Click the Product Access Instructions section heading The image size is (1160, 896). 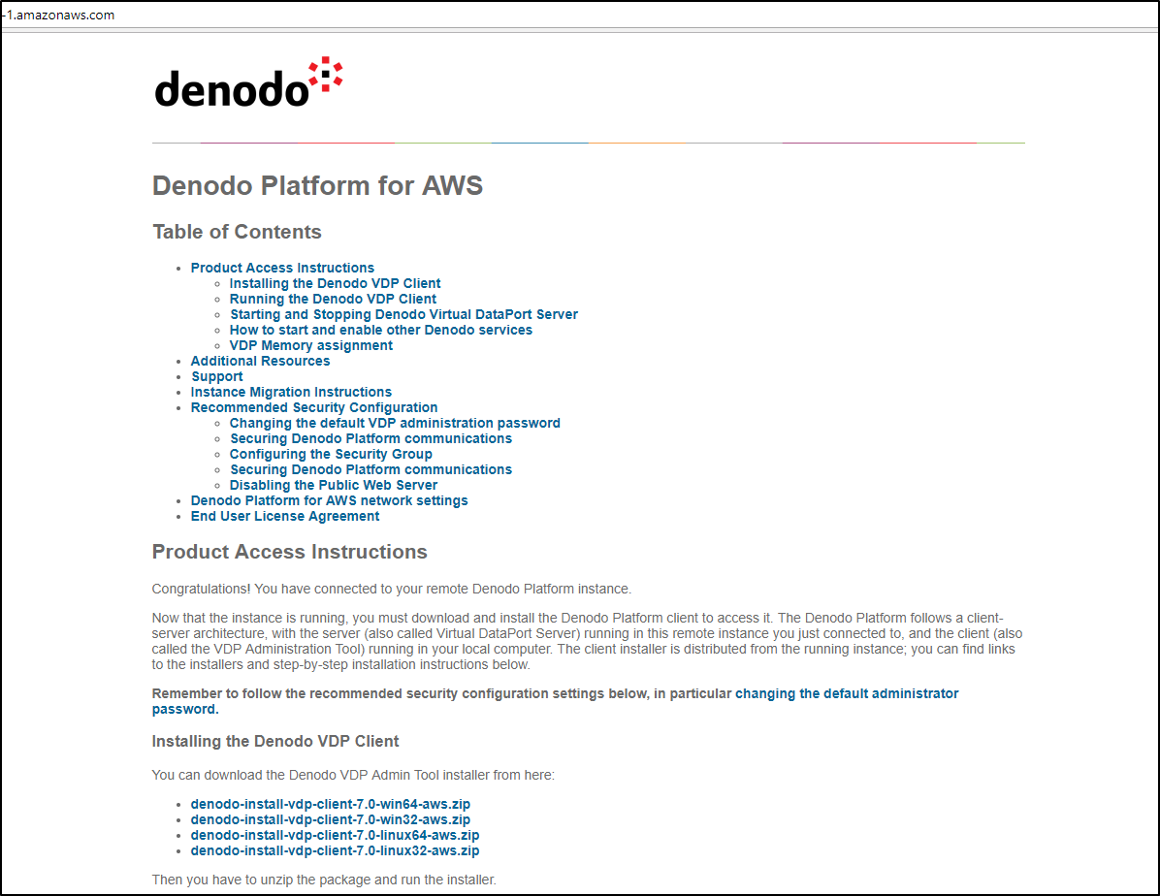coord(289,552)
